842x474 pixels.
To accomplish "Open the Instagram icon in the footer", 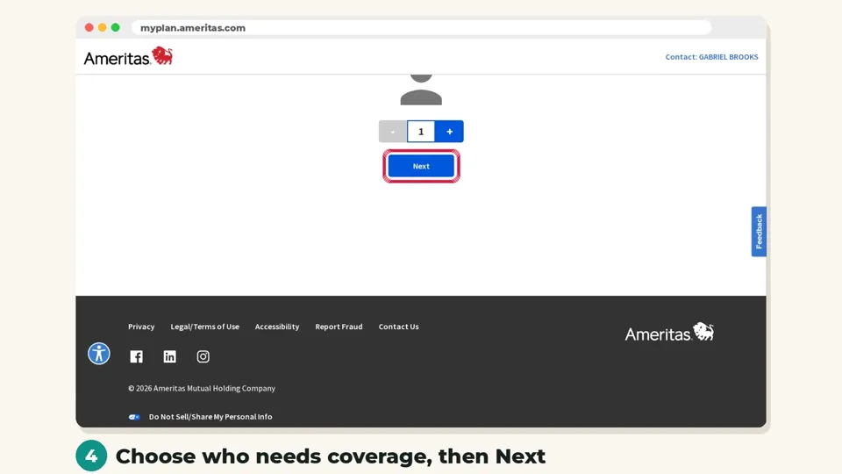I will [x=203, y=357].
